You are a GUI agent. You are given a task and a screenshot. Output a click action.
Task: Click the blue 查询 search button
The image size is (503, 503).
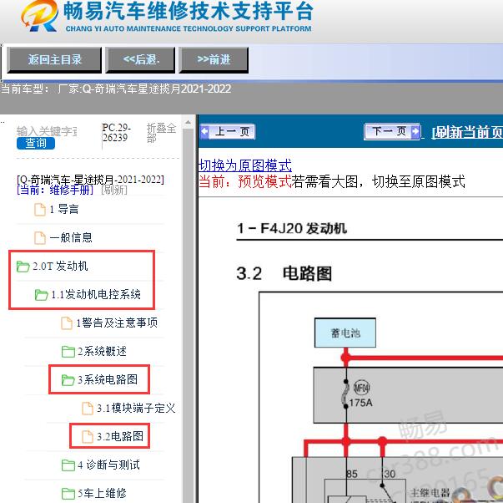click(x=36, y=143)
